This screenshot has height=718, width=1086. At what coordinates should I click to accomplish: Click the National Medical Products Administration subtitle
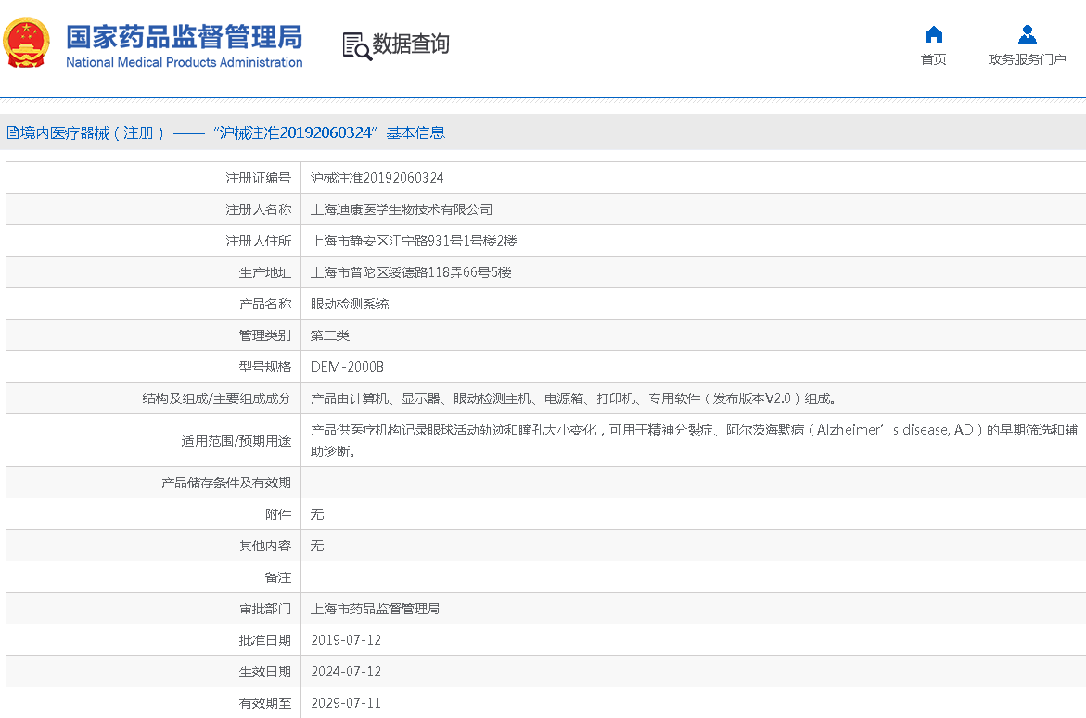tap(184, 63)
